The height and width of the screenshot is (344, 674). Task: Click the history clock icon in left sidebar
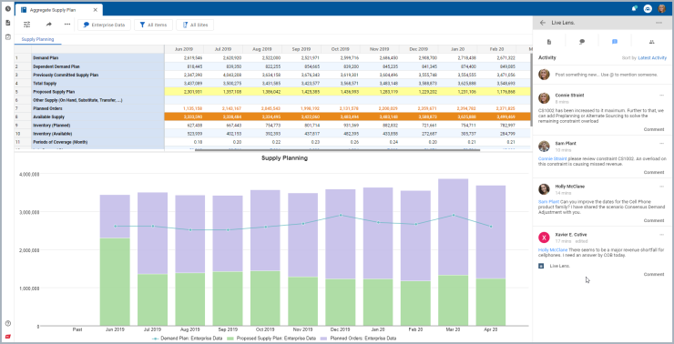click(x=7, y=8)
